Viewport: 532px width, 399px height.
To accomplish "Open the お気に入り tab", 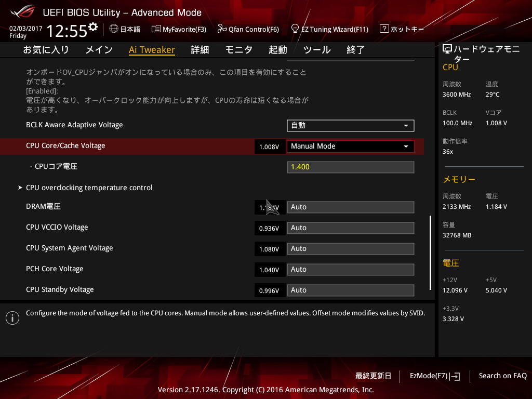I will pos(46,50).
